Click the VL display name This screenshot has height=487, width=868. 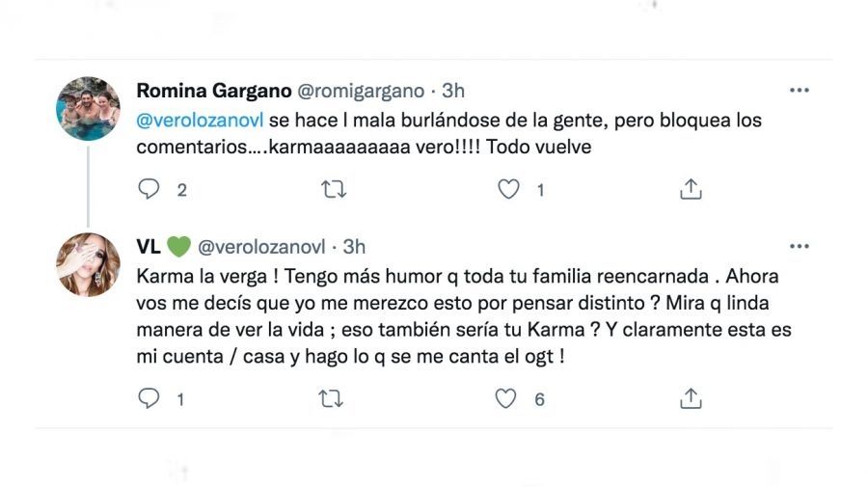149,247
